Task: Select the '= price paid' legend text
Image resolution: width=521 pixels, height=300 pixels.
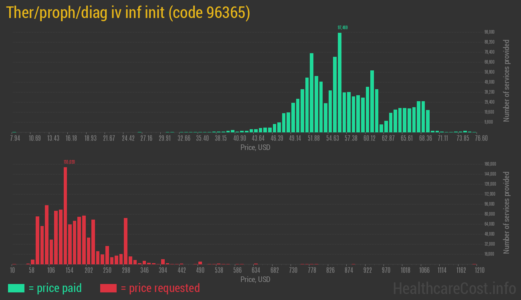Action: tap(55, 288)
